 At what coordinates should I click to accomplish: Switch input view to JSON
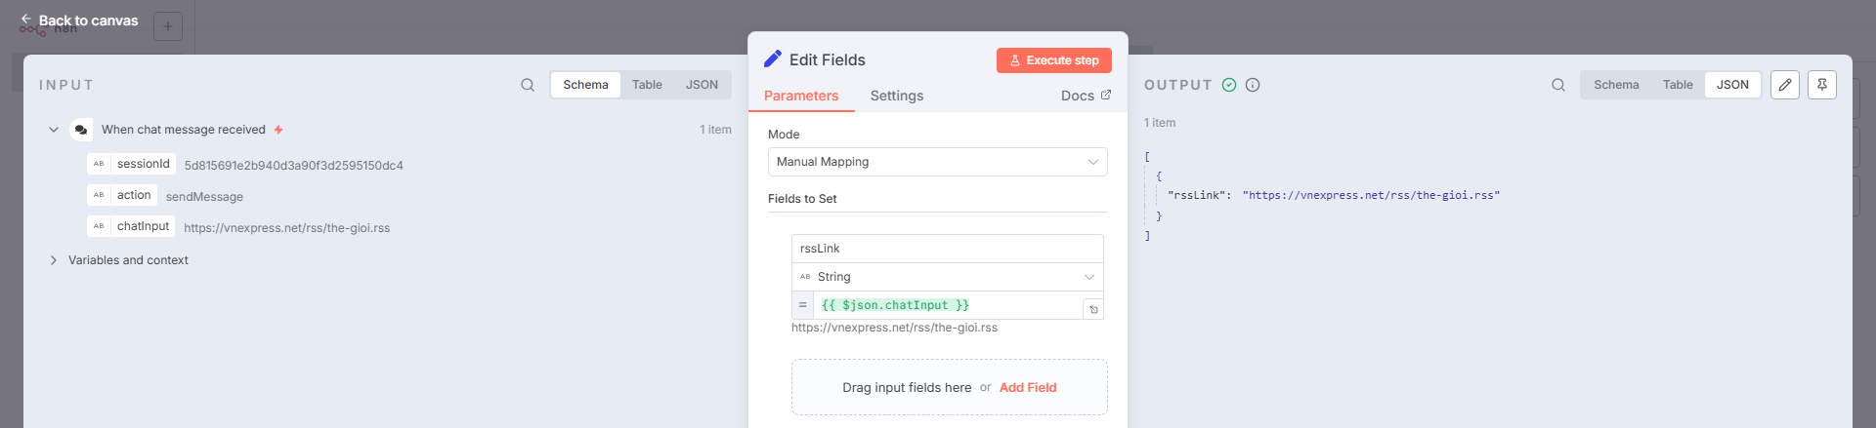pos(702,85)
